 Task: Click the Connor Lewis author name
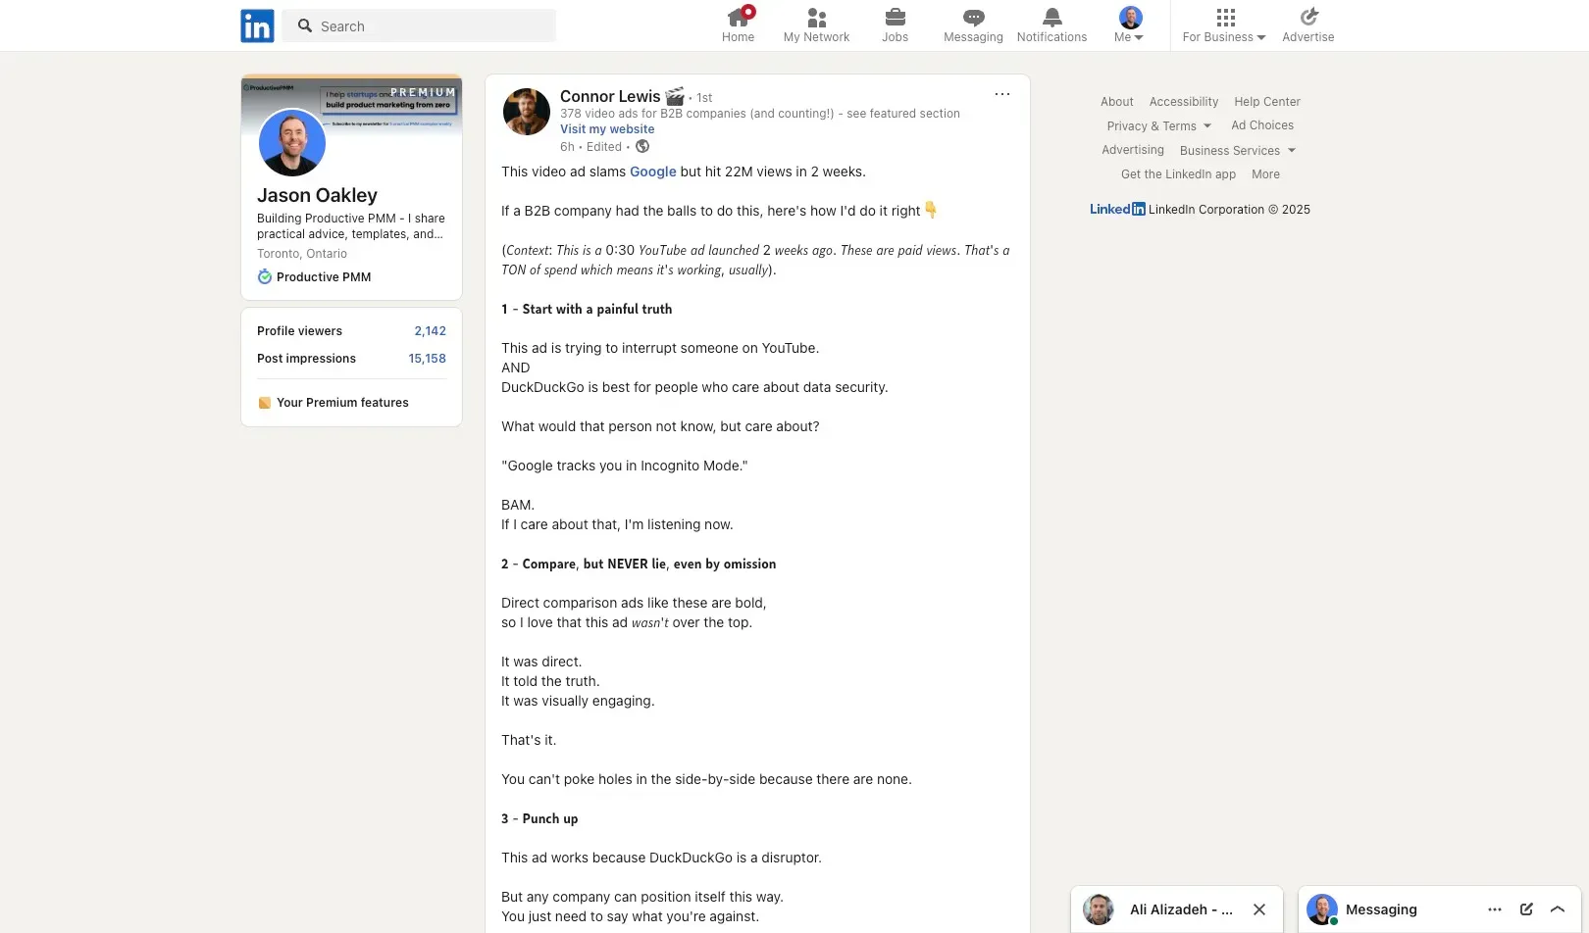[x=610, y=96]
